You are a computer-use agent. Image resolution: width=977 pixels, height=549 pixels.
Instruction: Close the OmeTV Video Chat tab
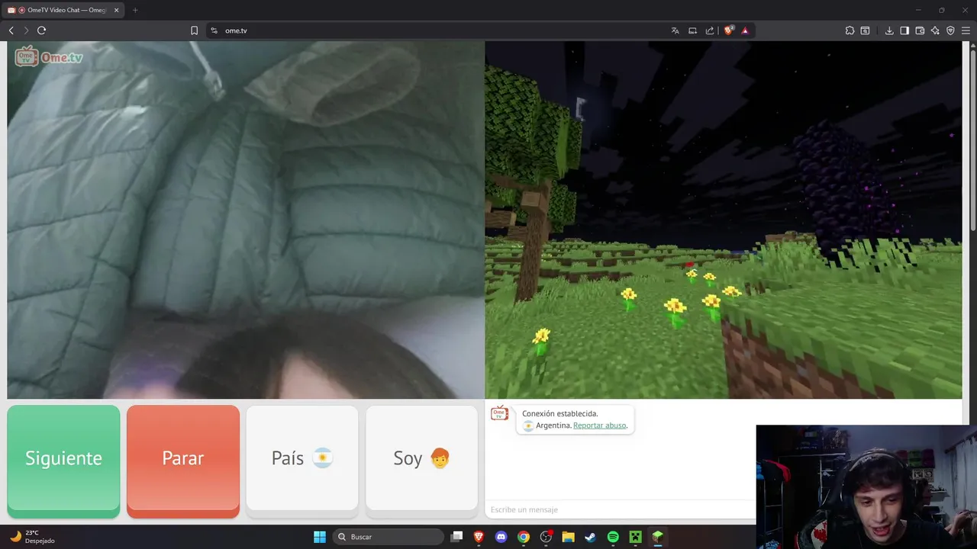pyautogui.click(x=117, y=10)
